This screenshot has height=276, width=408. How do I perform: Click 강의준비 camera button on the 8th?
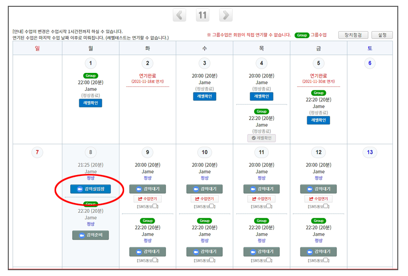[91, 235]
